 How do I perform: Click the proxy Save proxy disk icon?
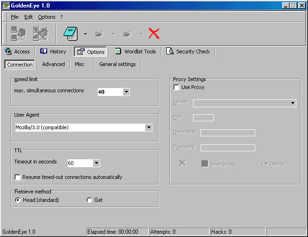(204, 164)
